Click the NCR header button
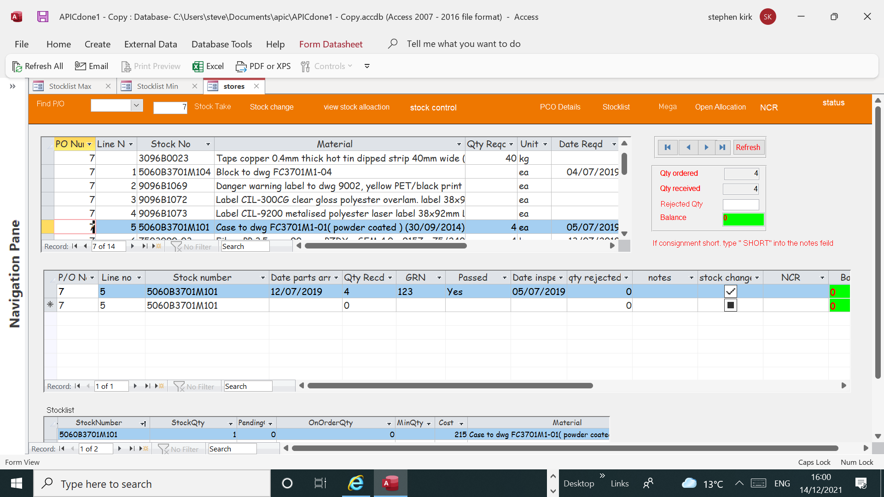This screenshot has width=884, height=497. [768, 108]
